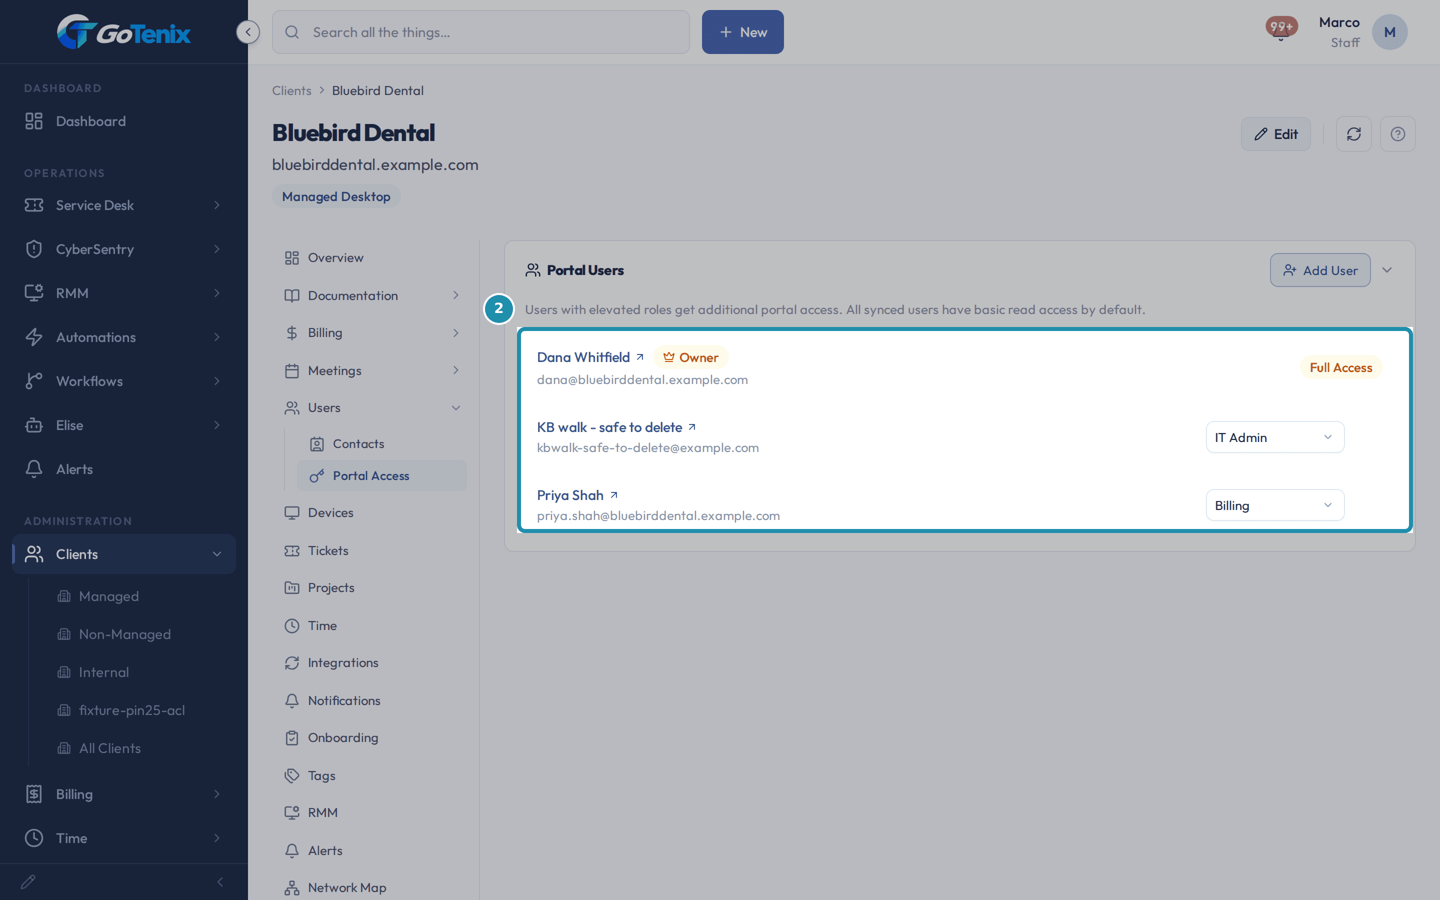The height and width of the screenshot is (900, 1440).
Task: Expand the client Billing submenu chevron
Action: pyautogui.click(x=456, y=332)
